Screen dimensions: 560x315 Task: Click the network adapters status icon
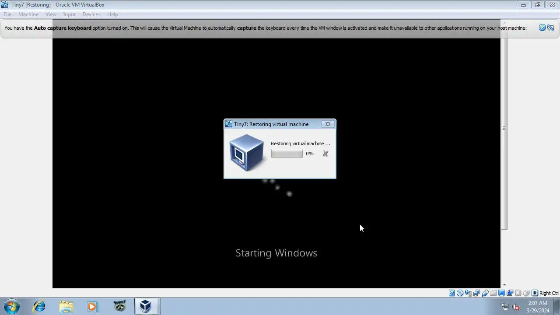(477, 293)
